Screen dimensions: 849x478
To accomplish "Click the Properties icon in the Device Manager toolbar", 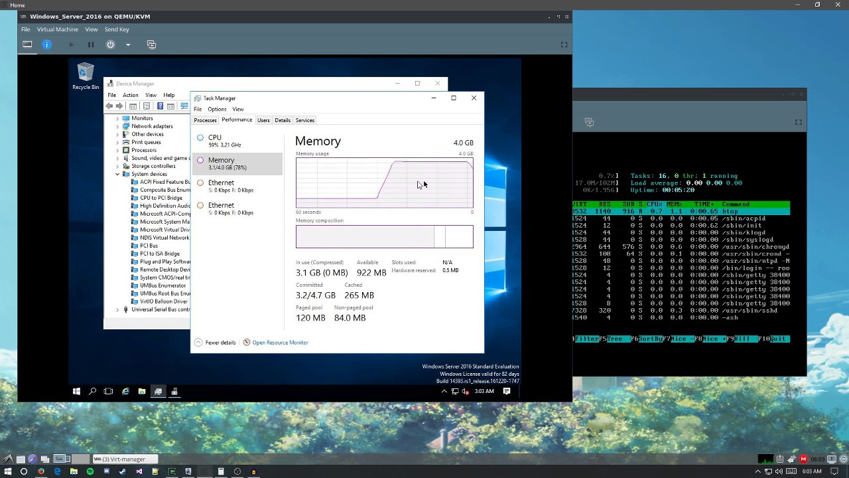I will pyautogui.click(x=147, y=106).
